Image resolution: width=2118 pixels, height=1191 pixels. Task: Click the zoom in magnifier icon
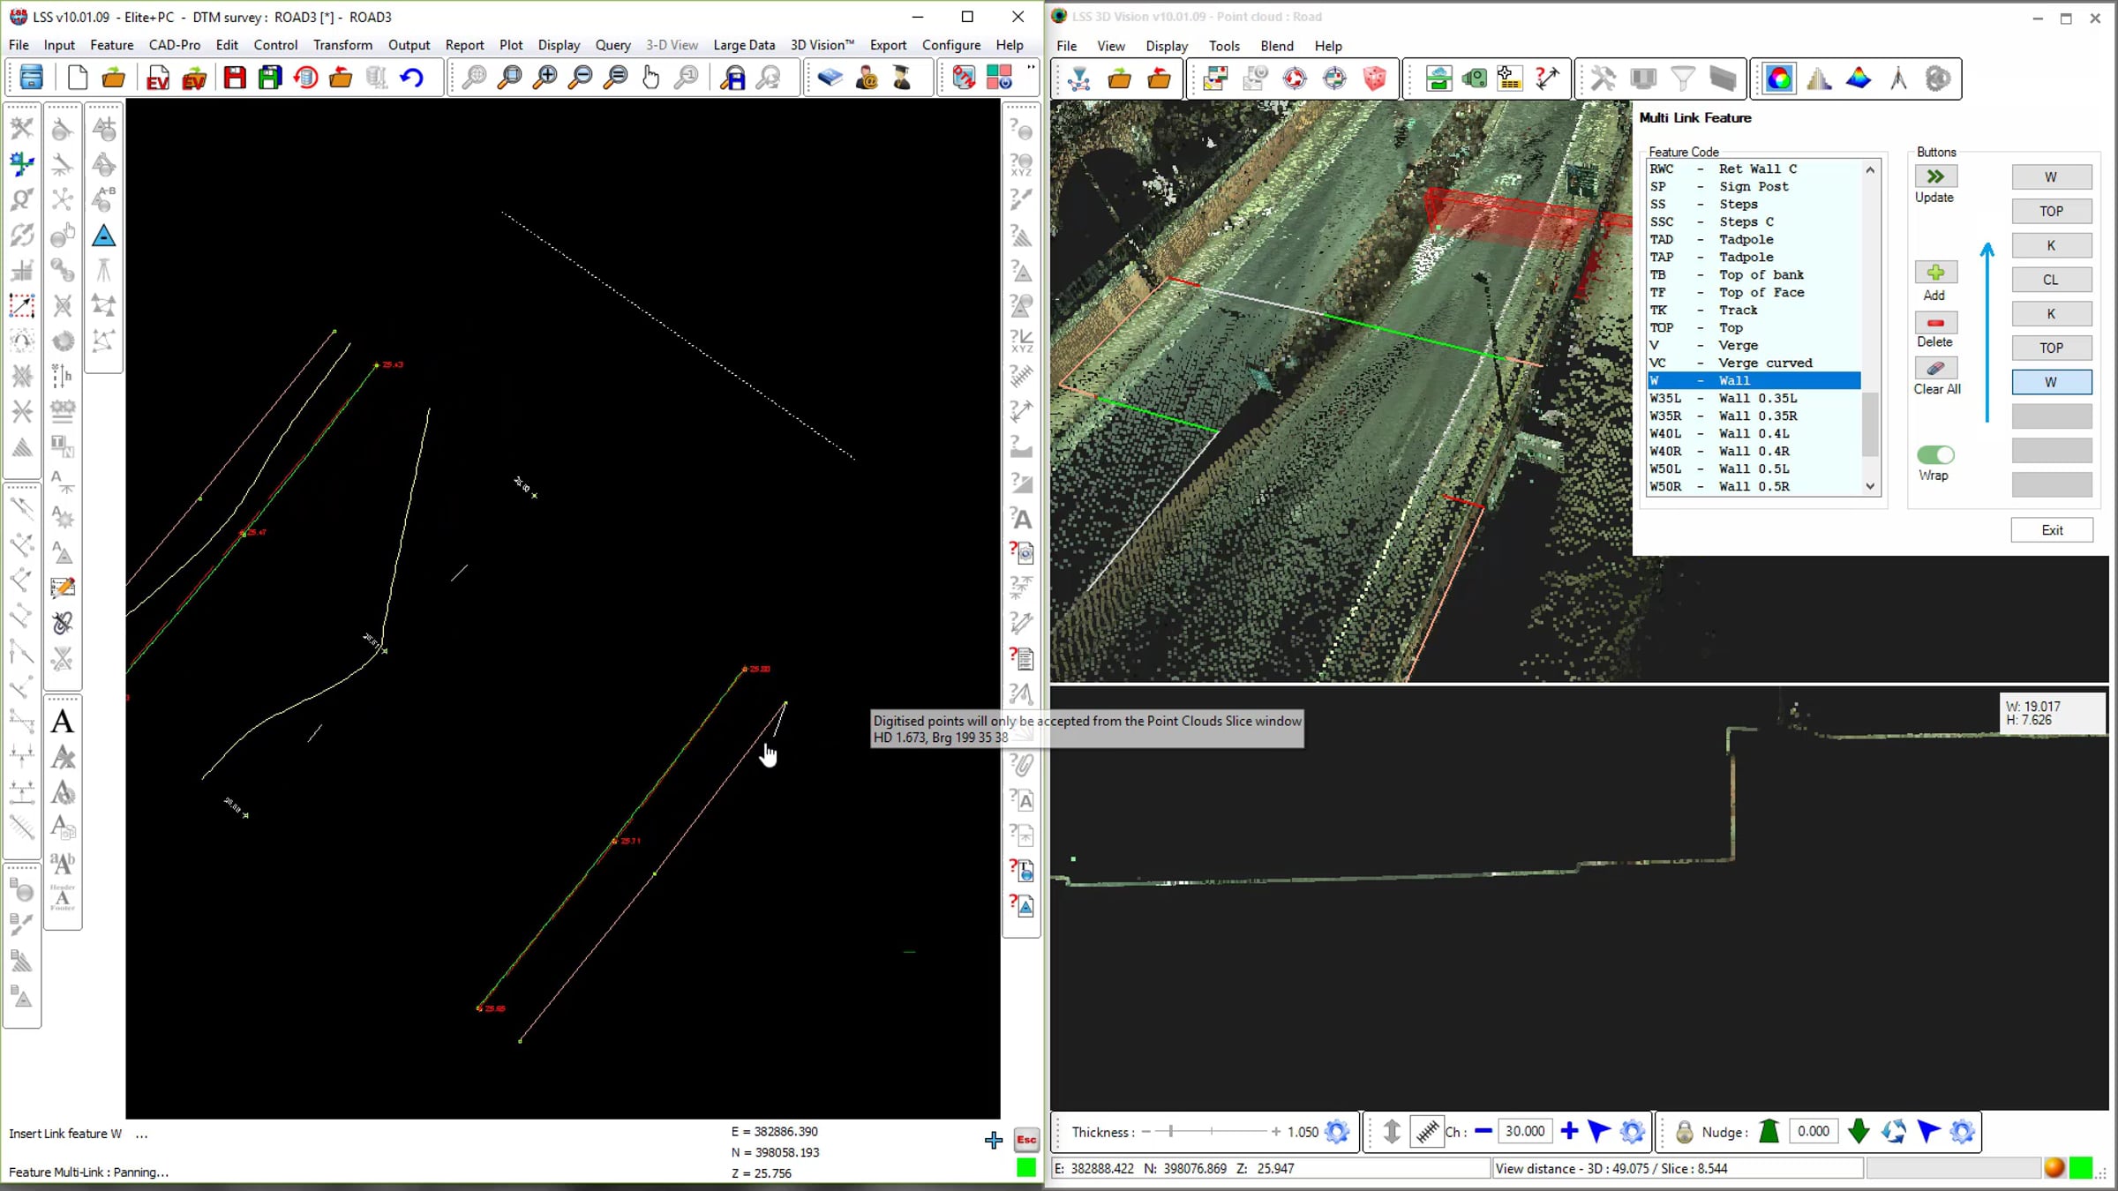(x=546, y=79)
